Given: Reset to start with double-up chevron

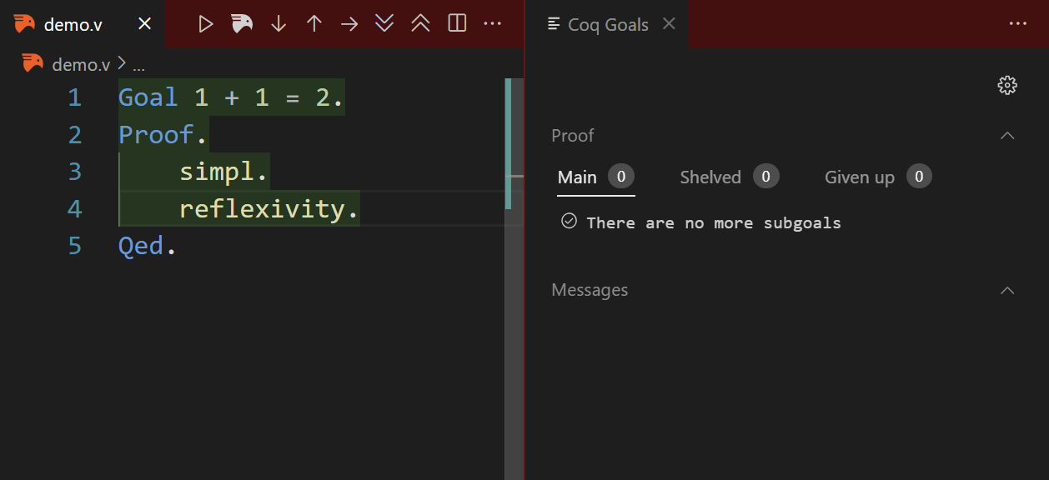Looking at the screenshot, I should (x=420, y=24).
